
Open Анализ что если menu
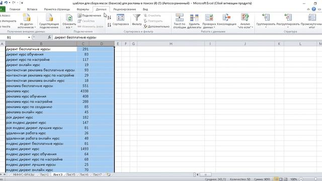pyautogui.click(x=245, y=21)
